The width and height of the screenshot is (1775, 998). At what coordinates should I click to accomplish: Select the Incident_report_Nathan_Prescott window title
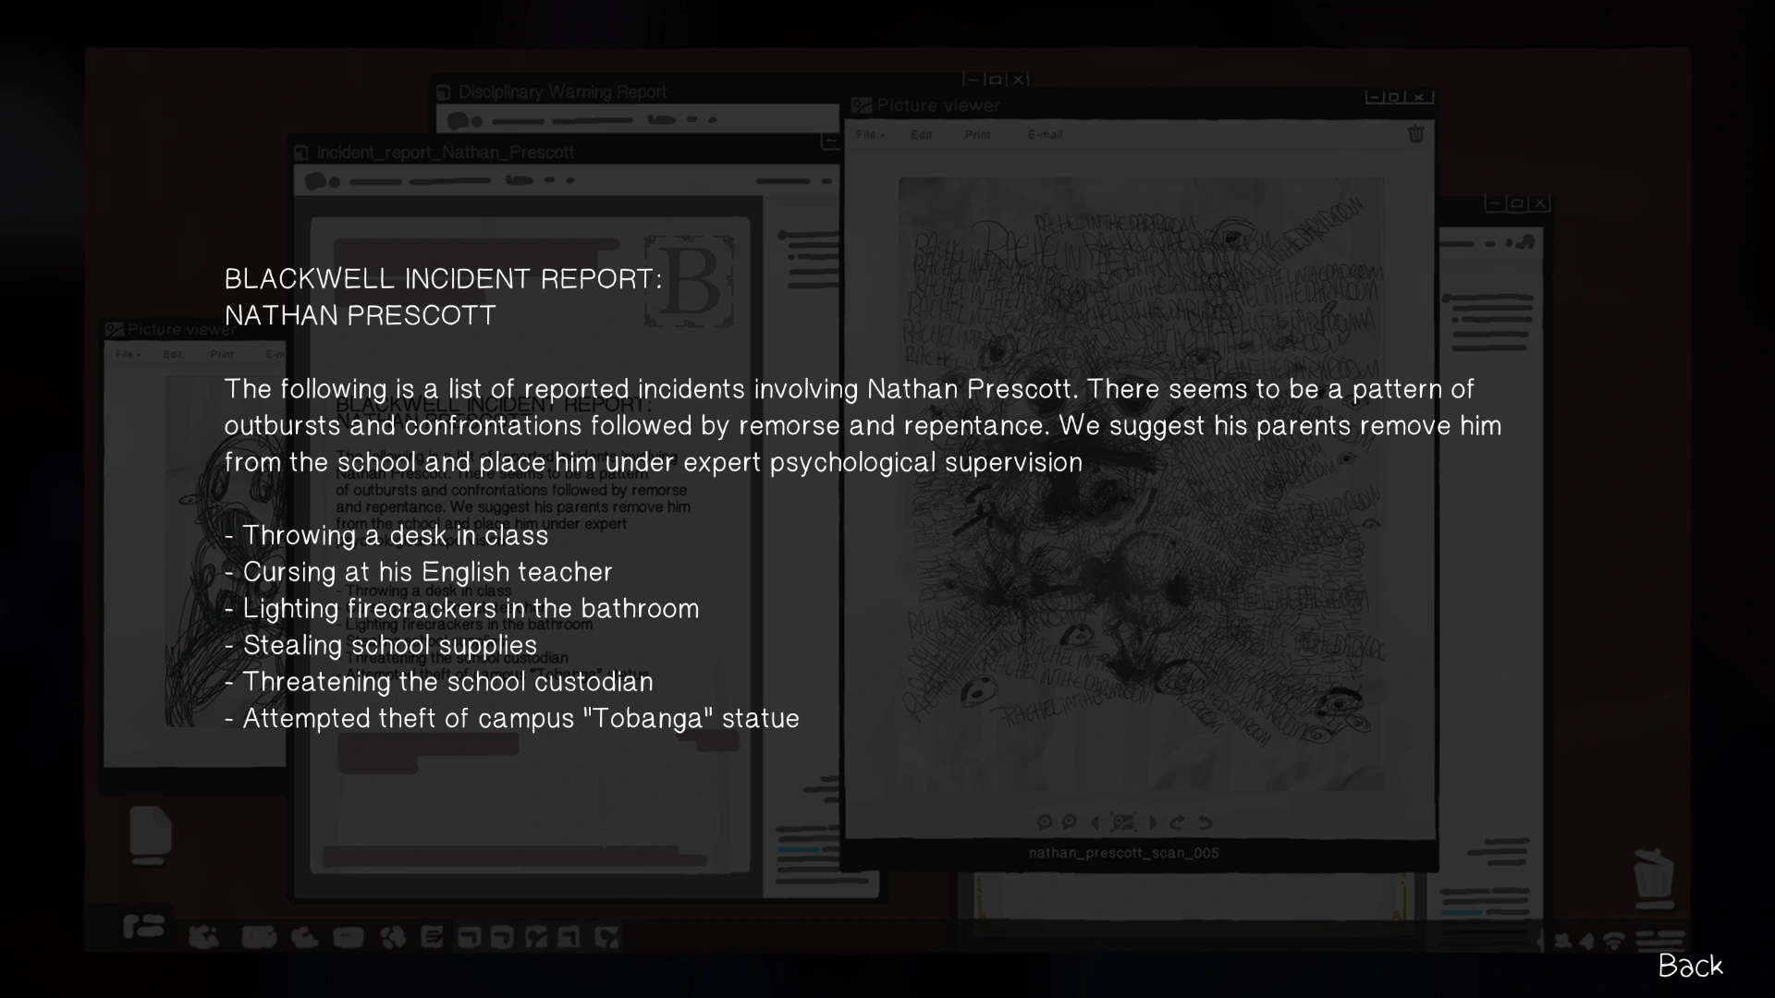445,152
